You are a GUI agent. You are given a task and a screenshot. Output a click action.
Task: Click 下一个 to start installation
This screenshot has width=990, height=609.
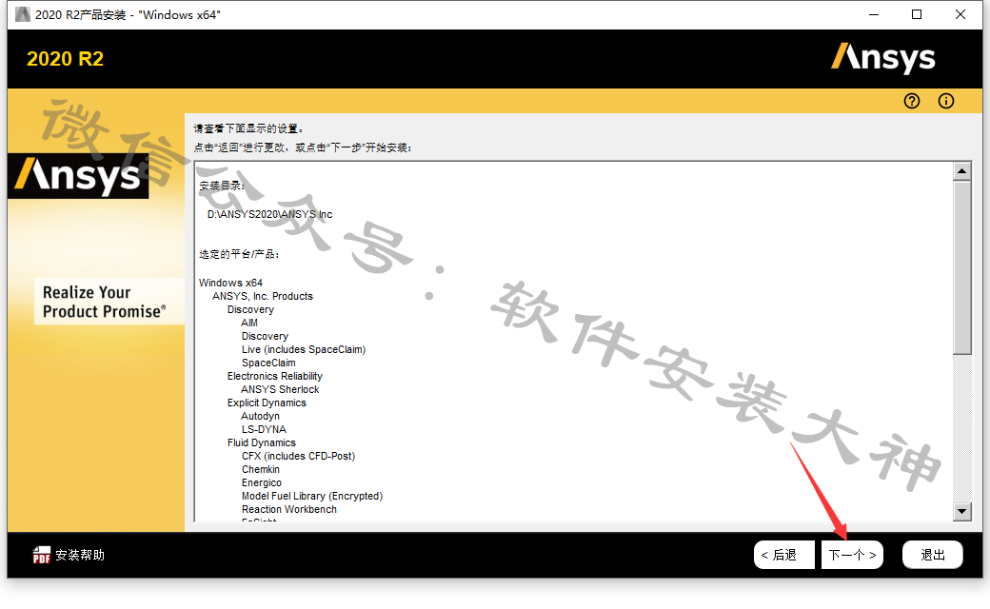point(852,555)
